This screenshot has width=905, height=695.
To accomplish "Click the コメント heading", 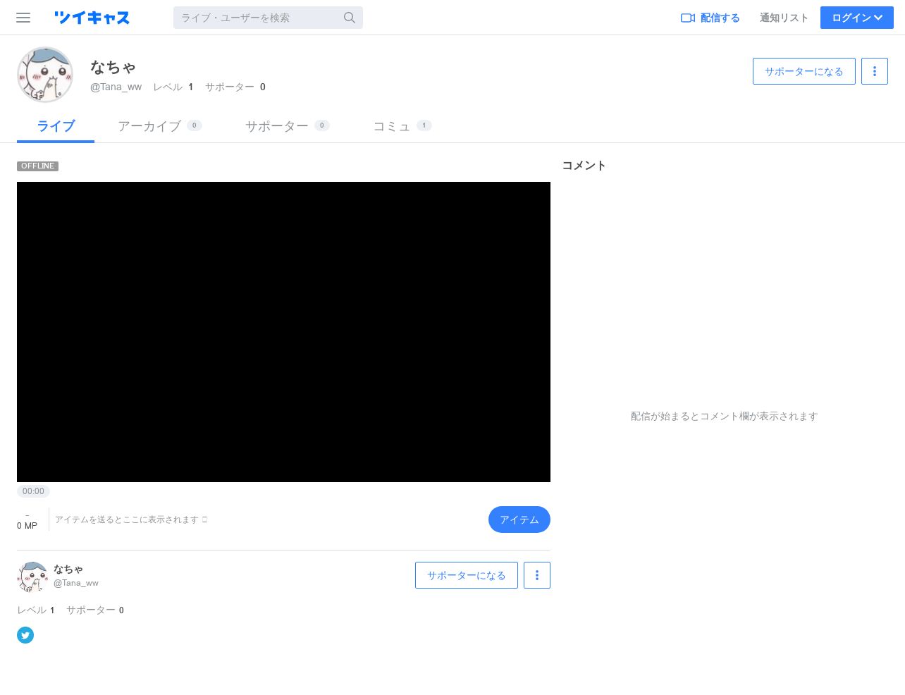I will (584, 166).
